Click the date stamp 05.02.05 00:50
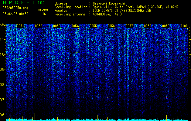The height and width of the screenshot is (121, 191). coord(15,14)
